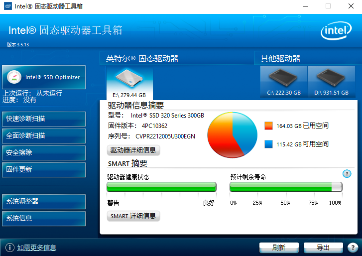
Task: Follow the 如需更多信息 link
Action: pos(37,248)
